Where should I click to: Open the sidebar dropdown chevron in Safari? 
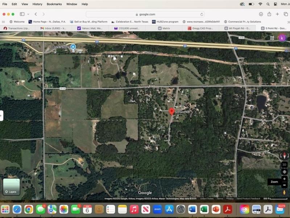[28, 14]
